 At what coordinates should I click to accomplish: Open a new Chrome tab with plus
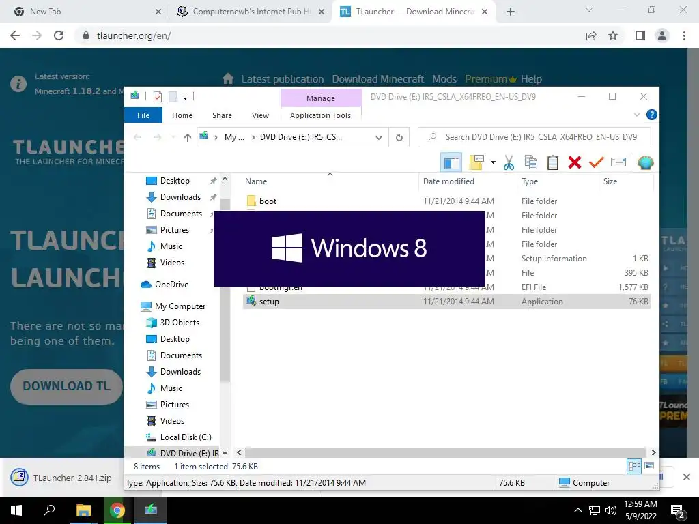point(511,12)
